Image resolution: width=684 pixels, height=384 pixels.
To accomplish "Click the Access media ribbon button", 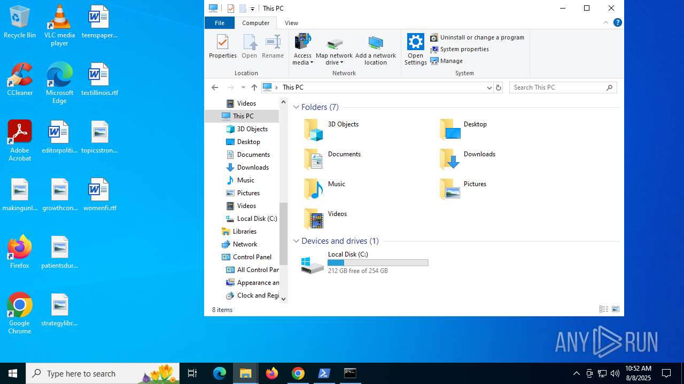I will point(302,49).
